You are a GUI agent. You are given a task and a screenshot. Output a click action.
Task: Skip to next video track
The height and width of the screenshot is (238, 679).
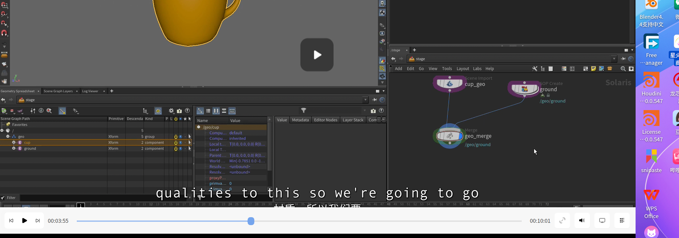click(37, 220)
